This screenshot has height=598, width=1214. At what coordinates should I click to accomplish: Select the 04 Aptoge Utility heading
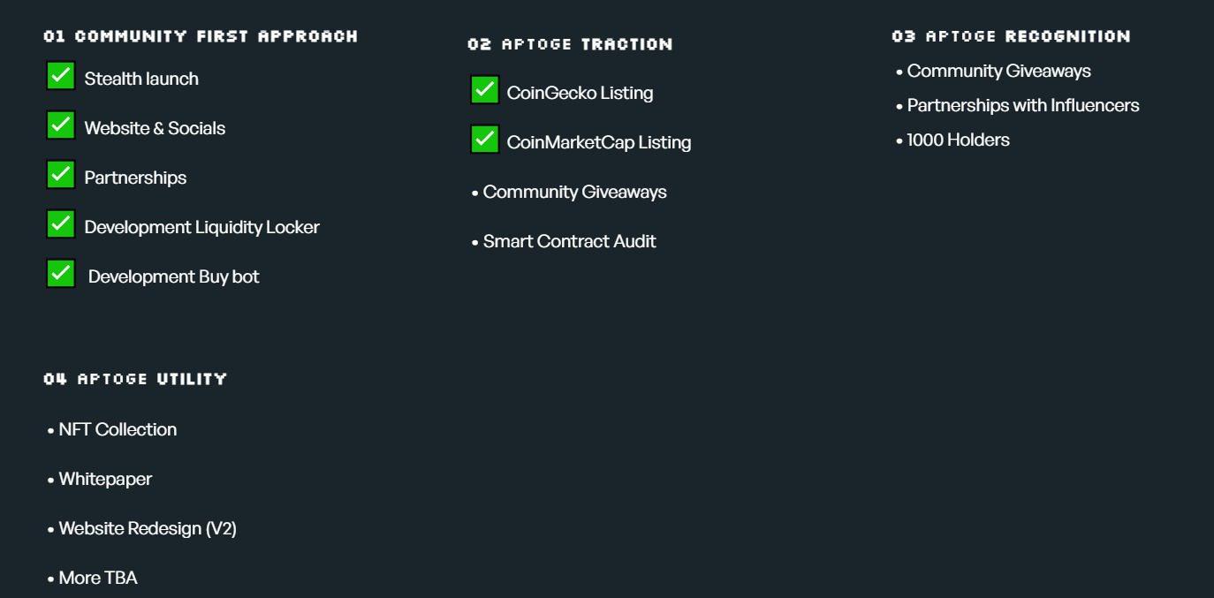(135, 379)
